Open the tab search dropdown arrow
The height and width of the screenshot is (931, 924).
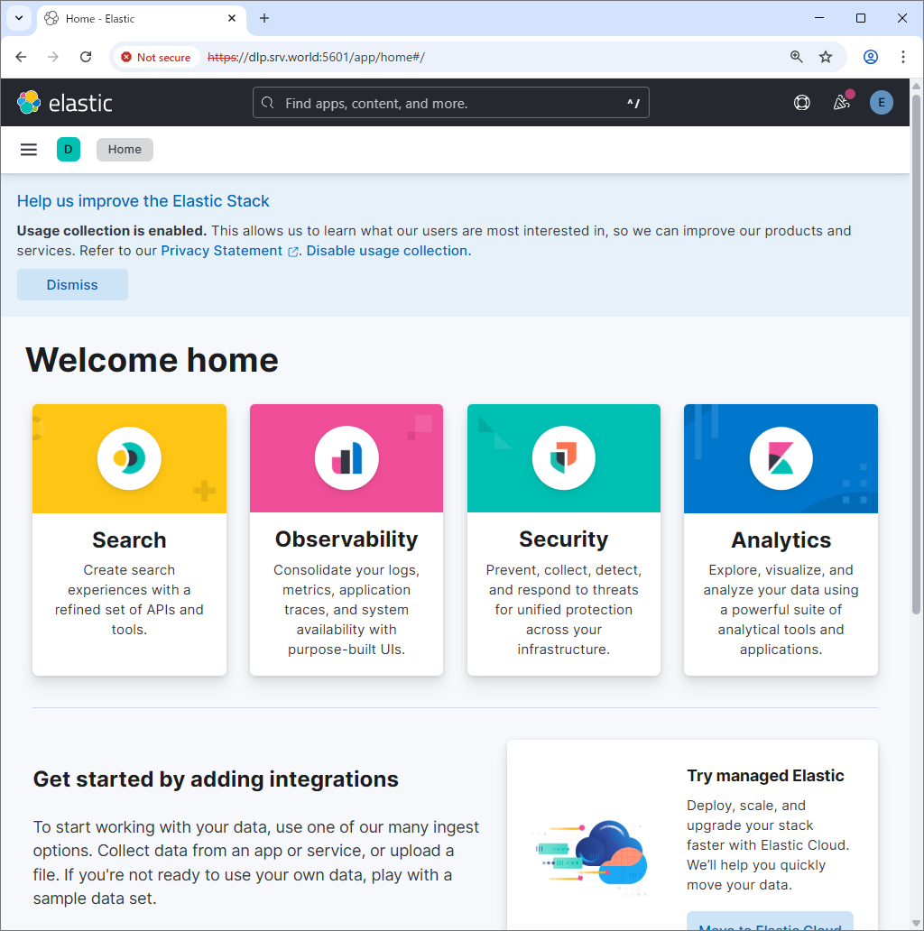tap(19, 18)
